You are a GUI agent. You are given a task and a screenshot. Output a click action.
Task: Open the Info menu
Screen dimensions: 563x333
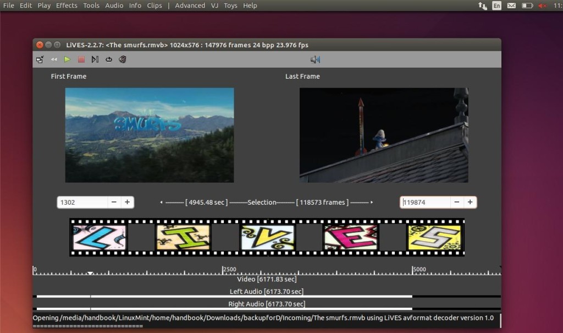[135, 6]
